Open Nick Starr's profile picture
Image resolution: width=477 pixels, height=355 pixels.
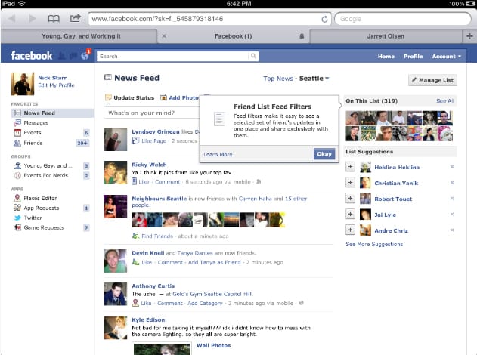(23, 84)
